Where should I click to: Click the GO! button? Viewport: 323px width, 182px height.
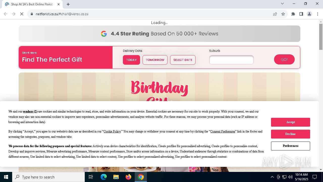coord(284,59)
